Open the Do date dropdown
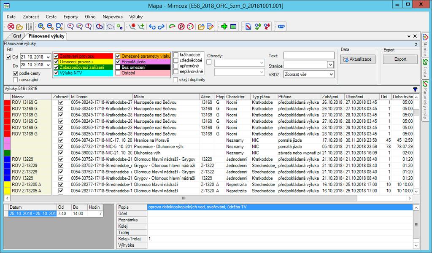Viewport: 432px width, 253px height. 49,65
